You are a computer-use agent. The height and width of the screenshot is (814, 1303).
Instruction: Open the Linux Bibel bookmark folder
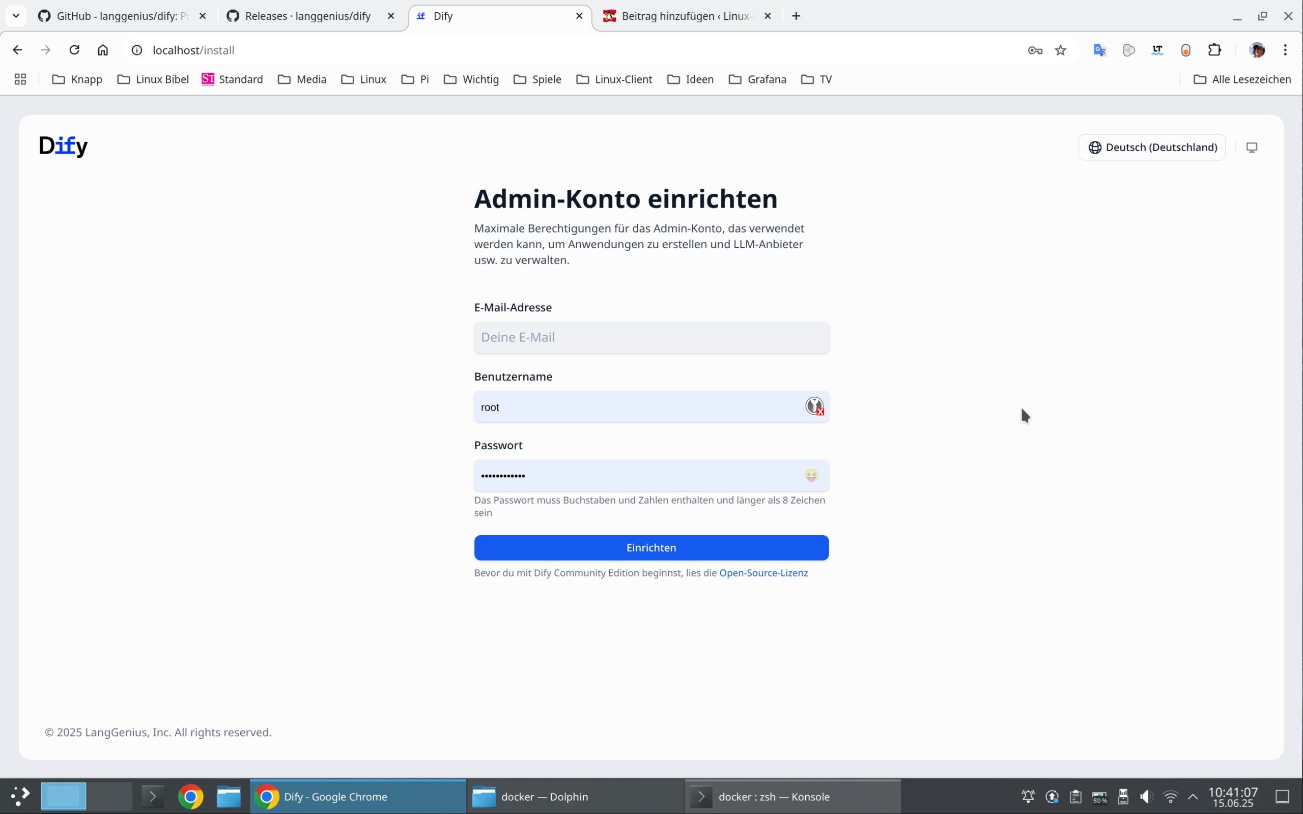pyautogui.click(x=153, y=79)
